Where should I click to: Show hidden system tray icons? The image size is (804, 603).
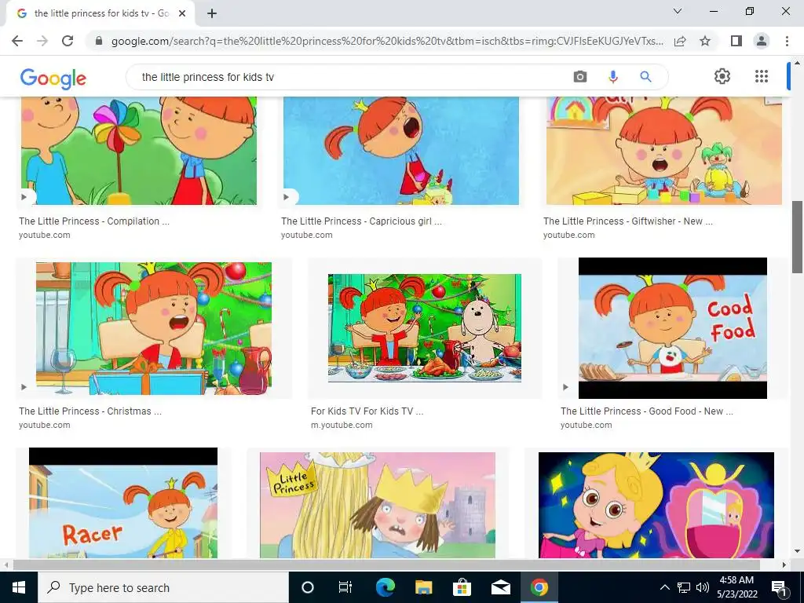(664, 587)
